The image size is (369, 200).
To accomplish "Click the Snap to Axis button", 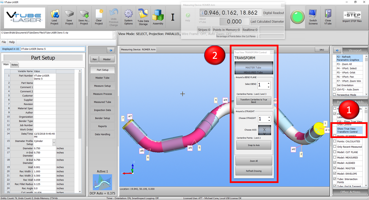I will point(254,145).
